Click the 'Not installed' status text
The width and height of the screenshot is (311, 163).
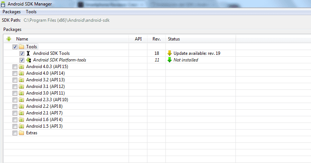click(186, 60)
